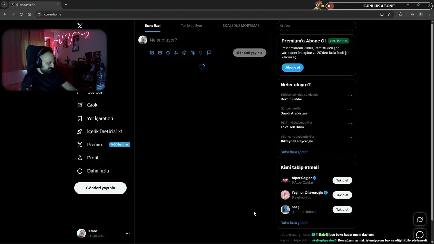Switch to Sana özel tab
The width and height of the screenshot is (434, 244).
(153, 26)
